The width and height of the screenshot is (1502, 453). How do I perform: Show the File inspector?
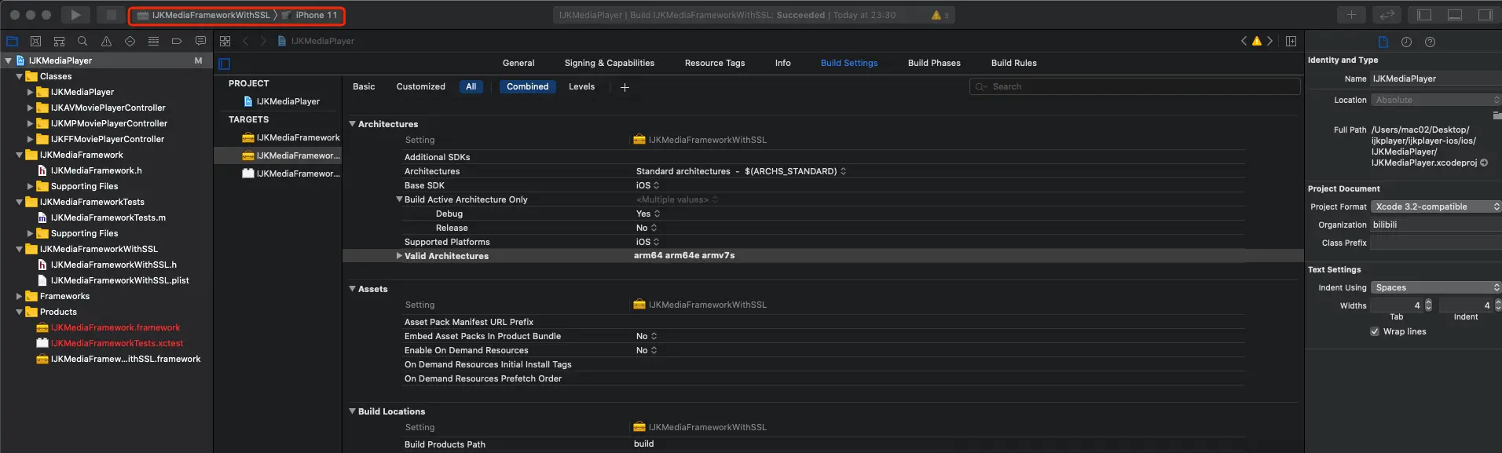tap(1383, 42)
